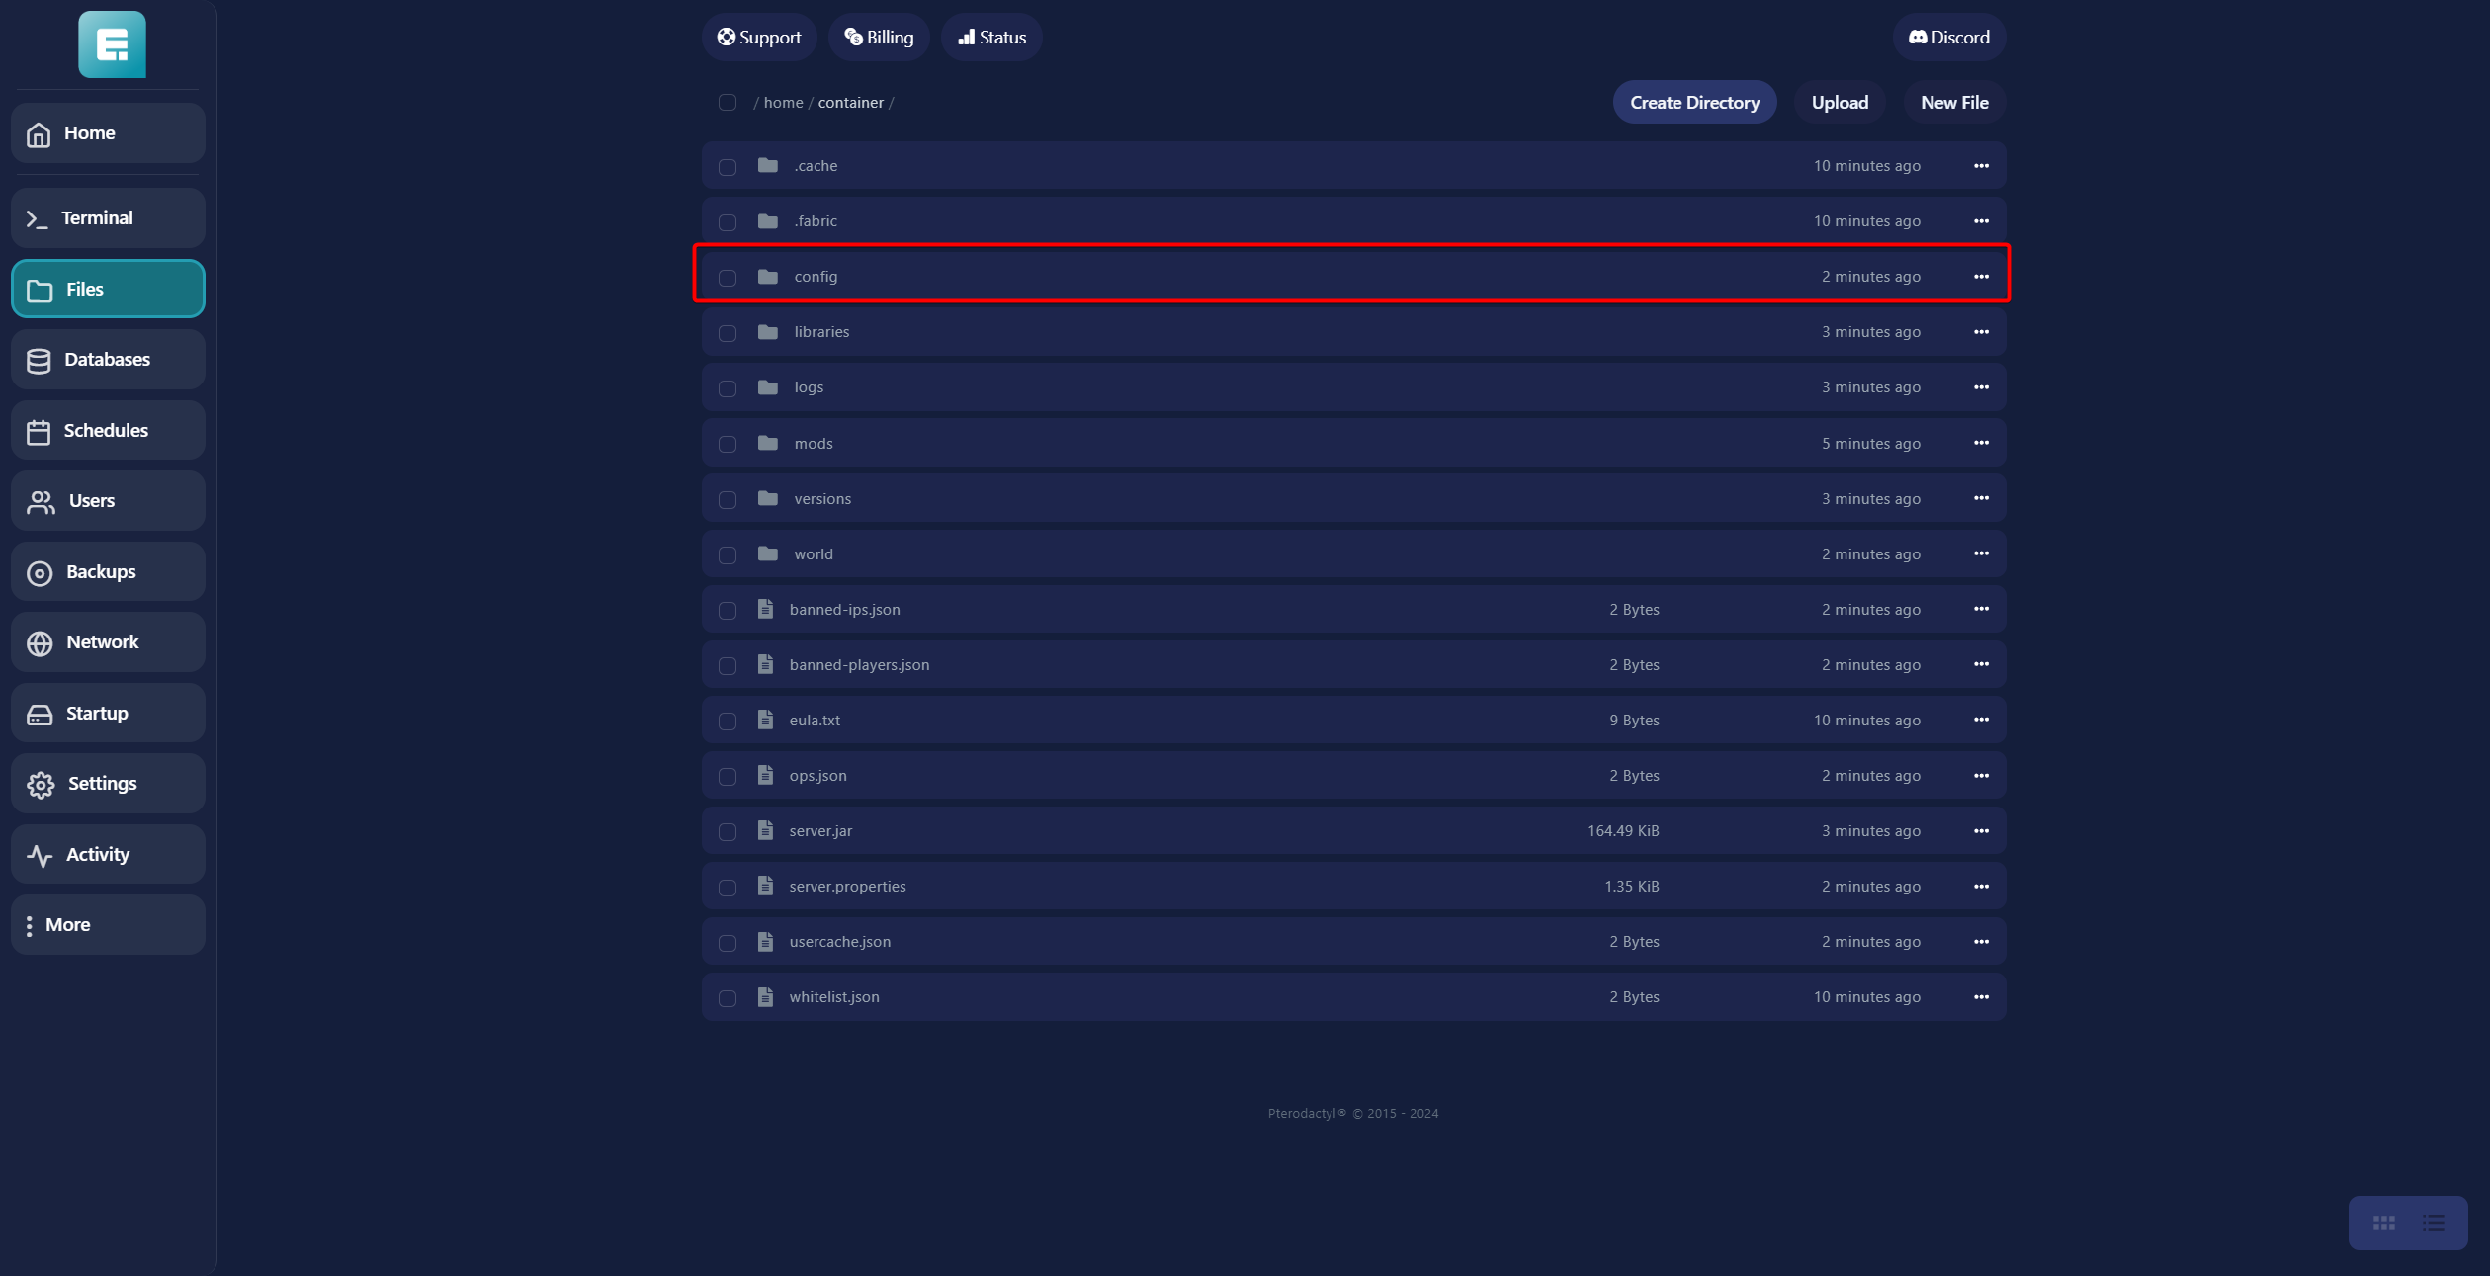Navigate to home in the breadcrumb path
This screenshot has width=2490, height=1276.
pyautogui.click(x=783, y=103)
